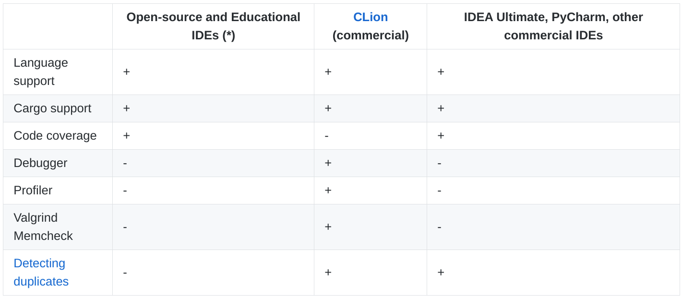The width and height of the screenshot is (682, 298).
Task: Open the CLion link in table header
Action: click(x=370, y=17)
